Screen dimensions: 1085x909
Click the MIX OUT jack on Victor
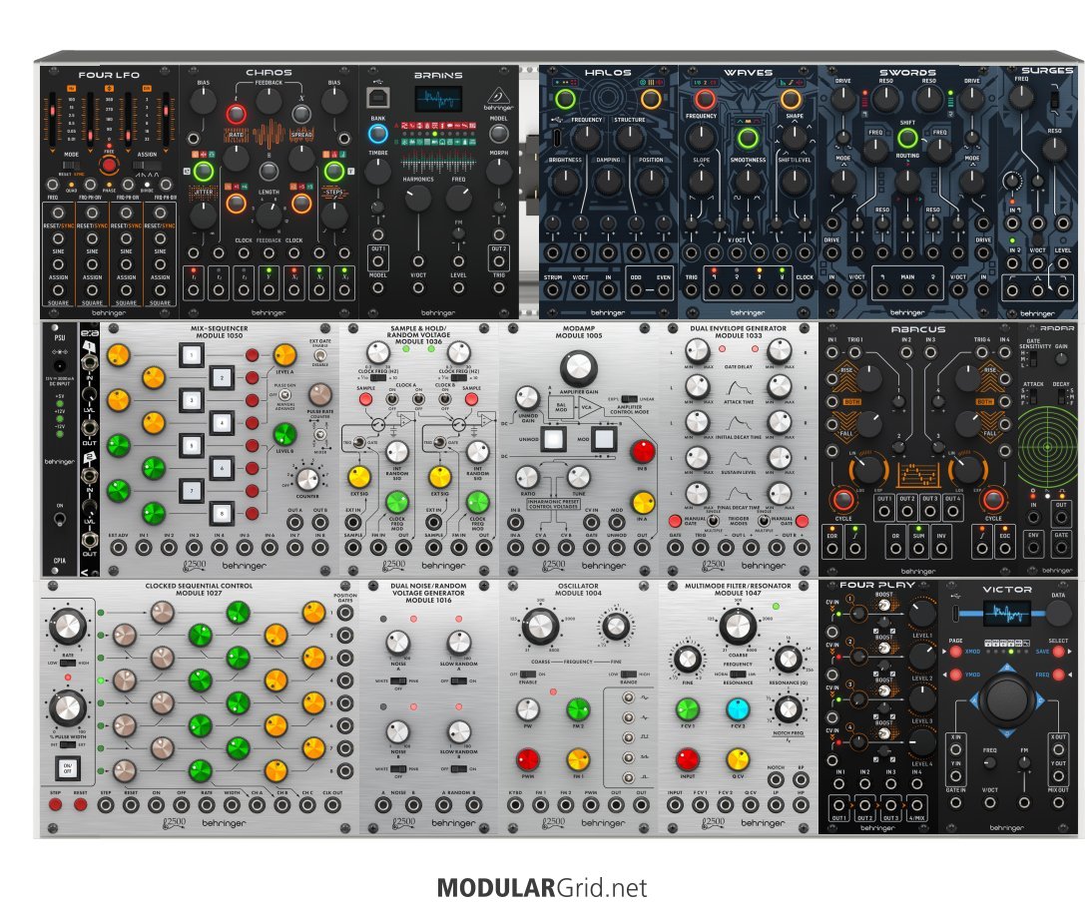click(x=1058, y=803)
